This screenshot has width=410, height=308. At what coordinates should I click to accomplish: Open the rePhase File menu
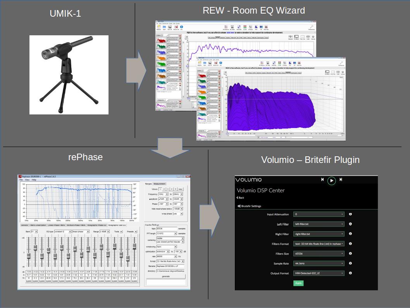tap(21, 180)
